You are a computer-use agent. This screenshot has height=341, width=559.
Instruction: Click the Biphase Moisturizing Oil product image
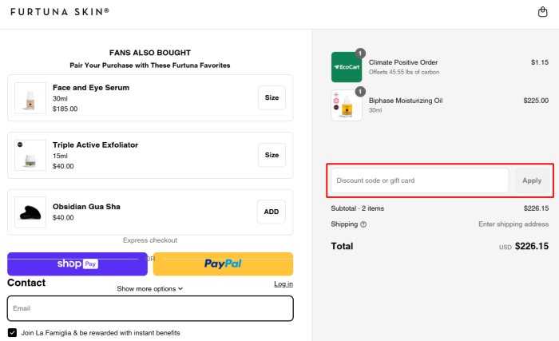click(347, 105)
